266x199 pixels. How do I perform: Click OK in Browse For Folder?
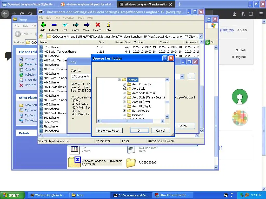click(139, 131)
